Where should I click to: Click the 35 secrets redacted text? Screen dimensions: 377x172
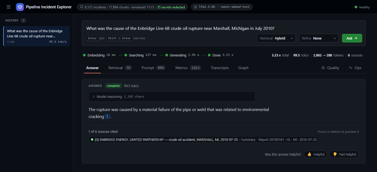(171, 7)
